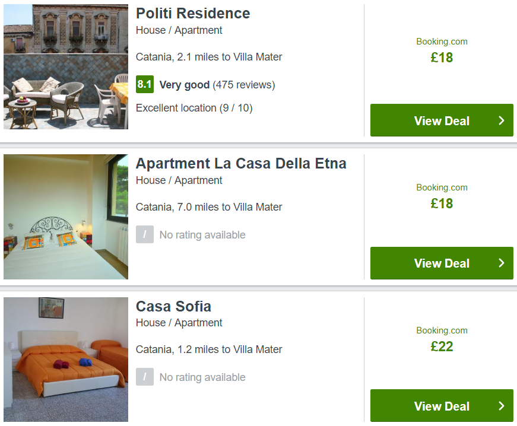Click the £18 price for La Casa Della Etna

click(442, 204)
